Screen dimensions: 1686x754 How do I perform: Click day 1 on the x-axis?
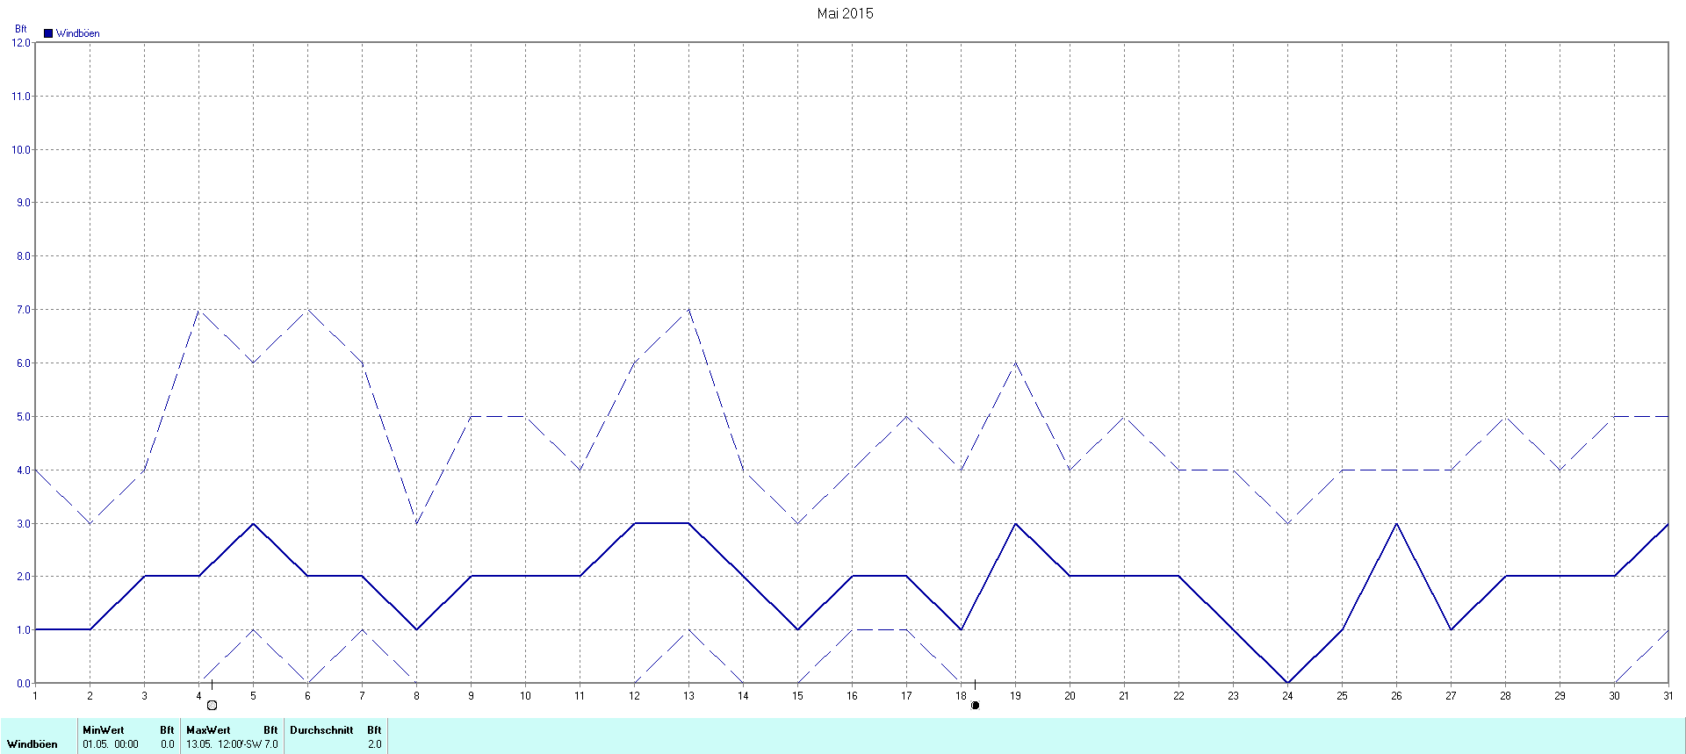point(35,696)
